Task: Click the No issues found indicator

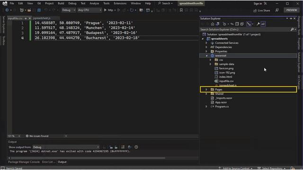Action: click(x=37, y=136)
